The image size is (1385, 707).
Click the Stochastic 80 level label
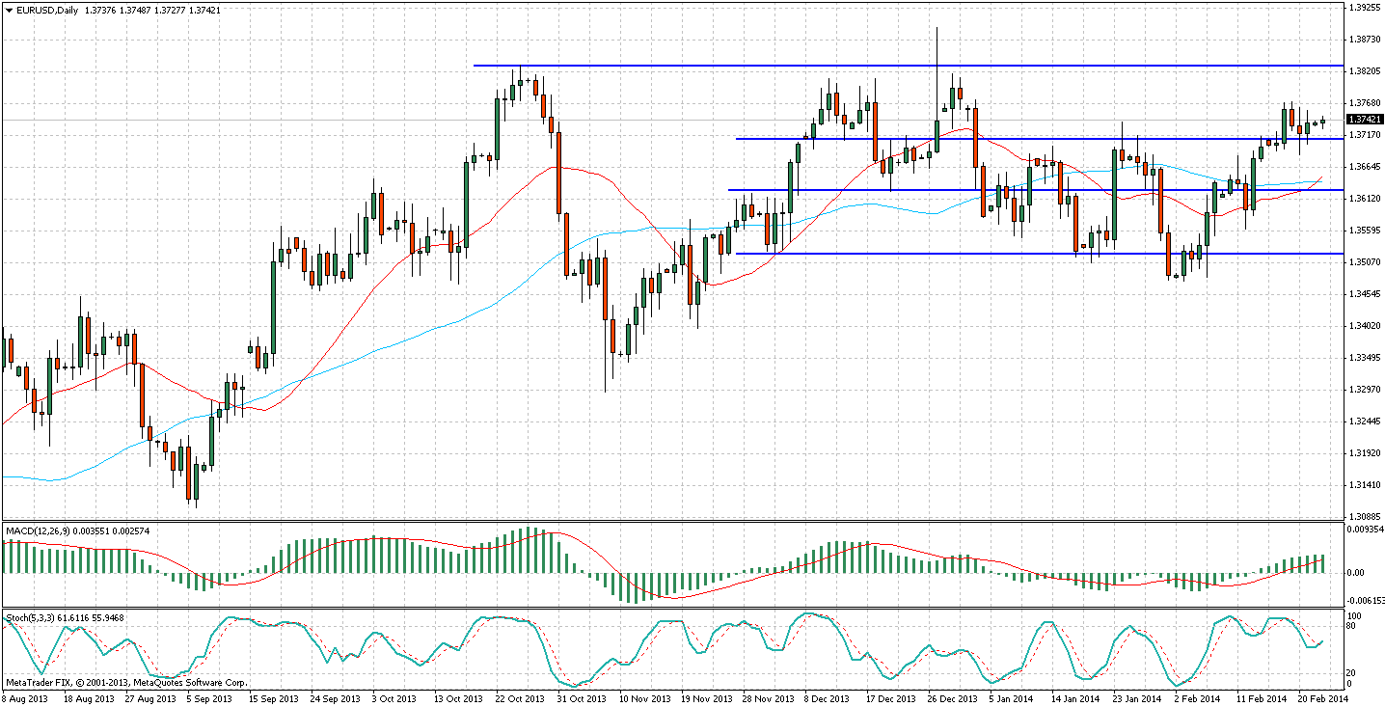coord(1353,626)
